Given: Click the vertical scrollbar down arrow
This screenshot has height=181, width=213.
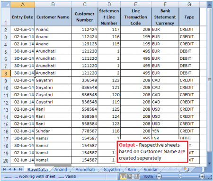Looking at the screenshot, I should (x=209, y=164).
